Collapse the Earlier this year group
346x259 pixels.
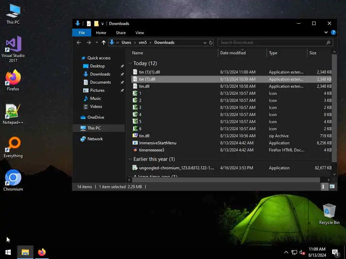coord(130,159)
